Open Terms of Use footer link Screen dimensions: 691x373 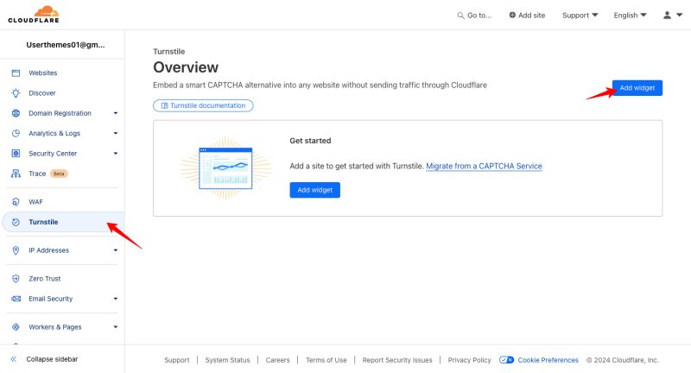coord(326,360)
